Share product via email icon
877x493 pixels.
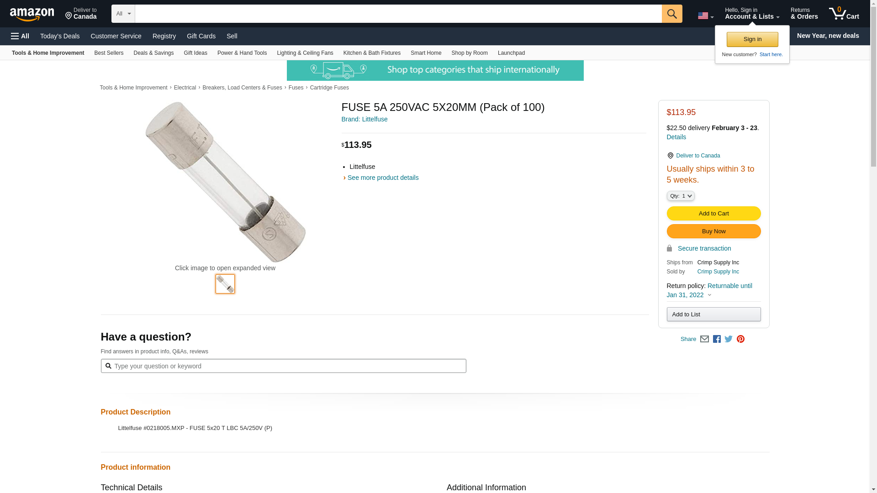704,339
